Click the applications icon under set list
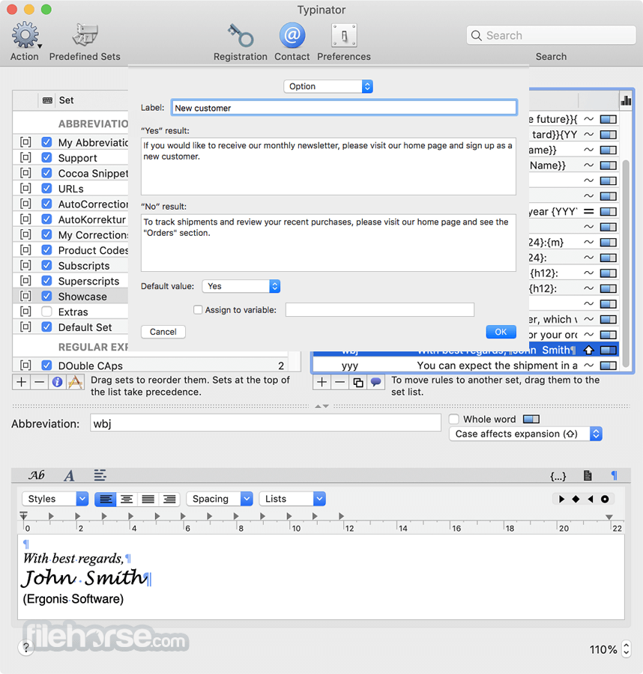The height and width of the screenshot is (674, 643). 75,382
